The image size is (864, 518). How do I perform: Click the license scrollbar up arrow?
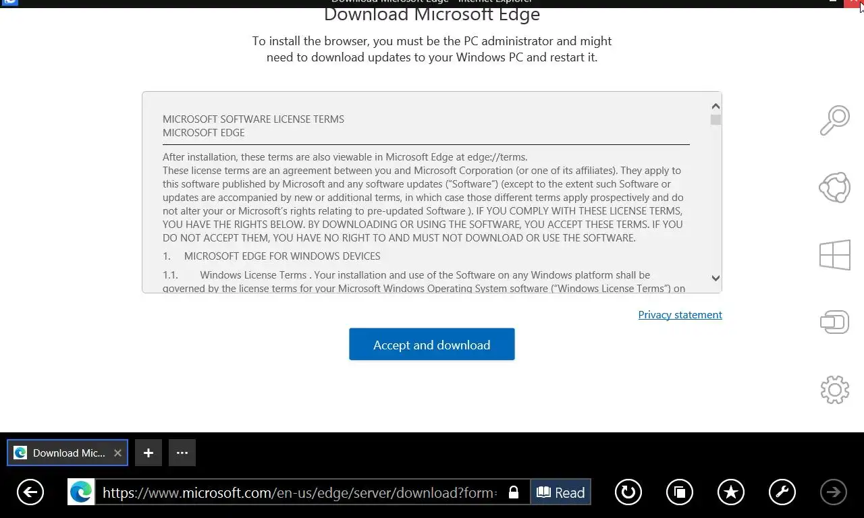click(715, 106)
